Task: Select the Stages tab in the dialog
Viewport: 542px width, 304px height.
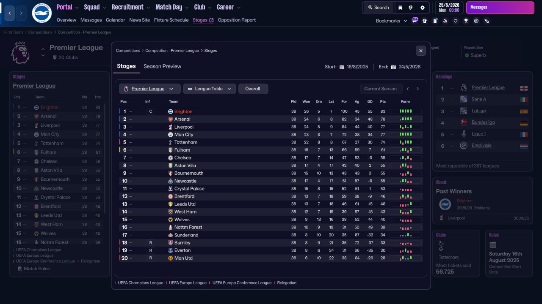Action: coord(126,66)
